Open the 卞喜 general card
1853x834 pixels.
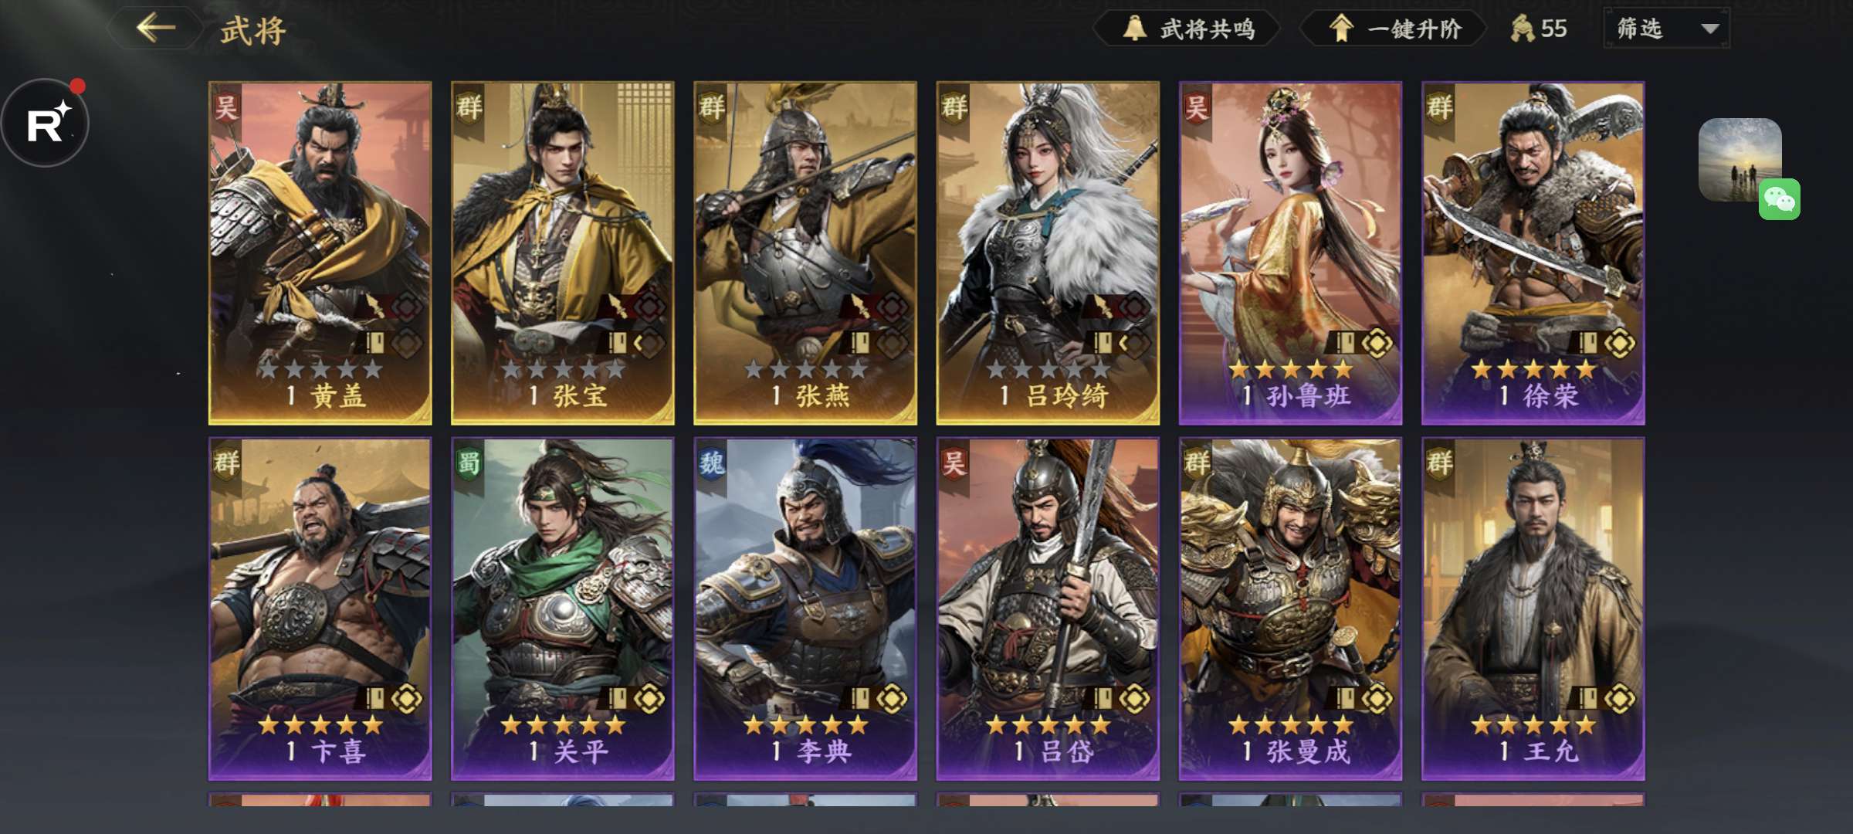[x=320, y=609]
